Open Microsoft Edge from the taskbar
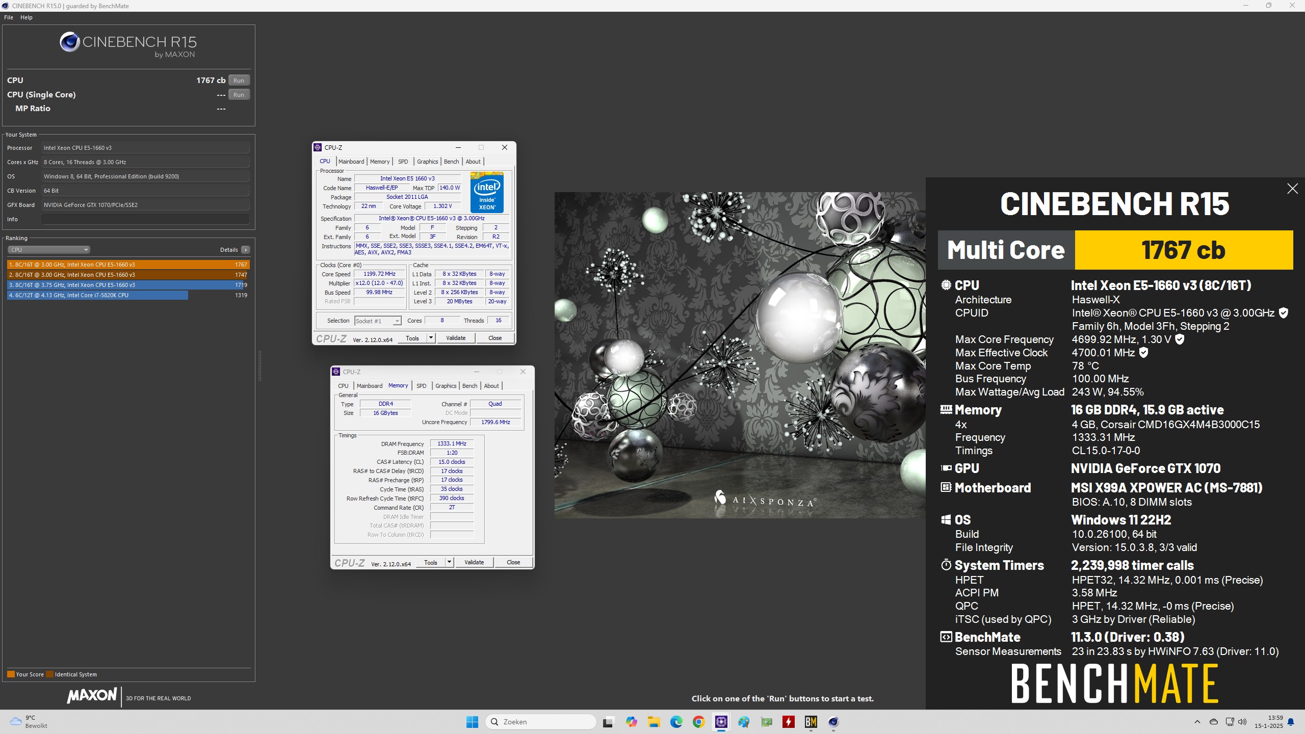The width and height of the screenshot is (1305, 734). coord(676,722)
